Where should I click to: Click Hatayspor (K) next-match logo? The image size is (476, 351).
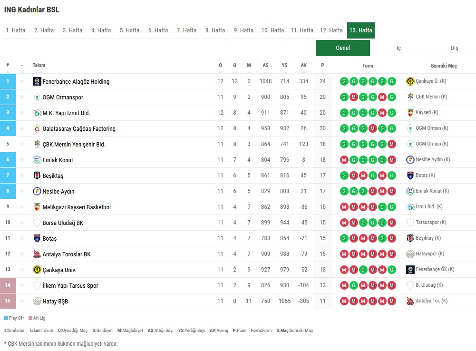(x=410, y=254)
